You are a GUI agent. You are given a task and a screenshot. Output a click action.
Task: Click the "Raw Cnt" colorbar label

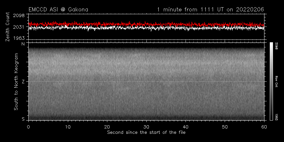pyautogui.click(x=276, y=81)
